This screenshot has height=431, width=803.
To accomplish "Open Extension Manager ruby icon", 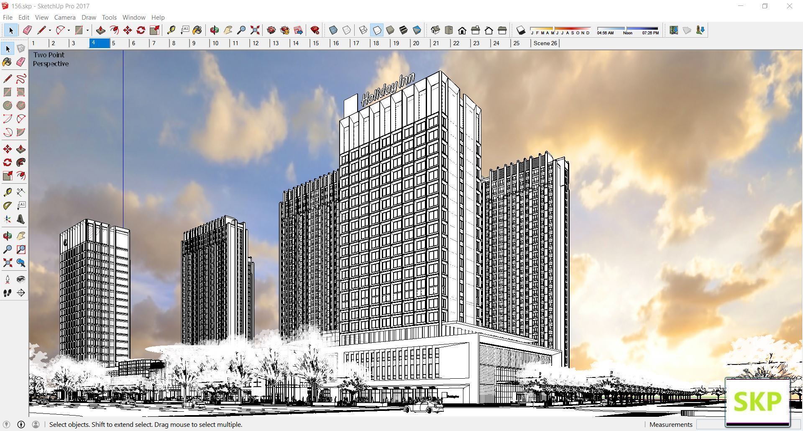I will (x=315, y=30).
